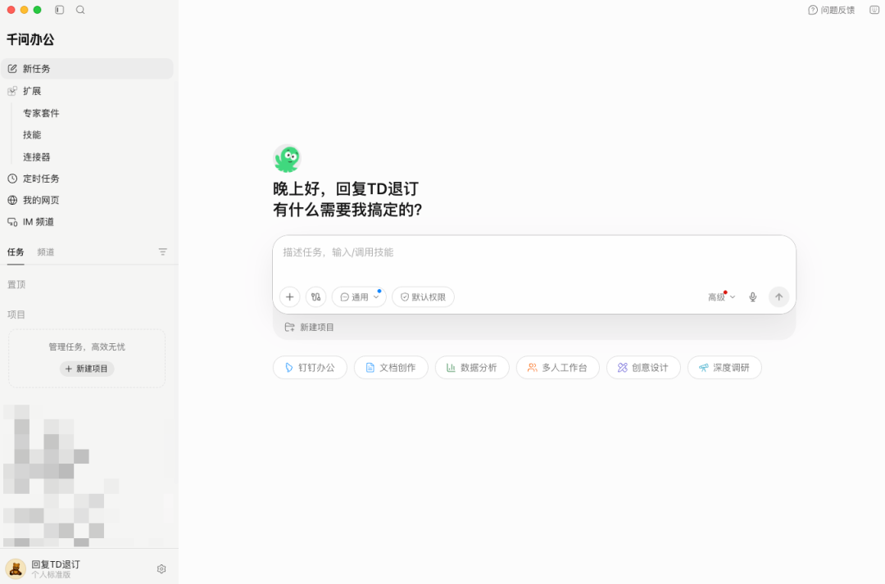Choose the 数据分析 quick action

[x=473, y=368]
